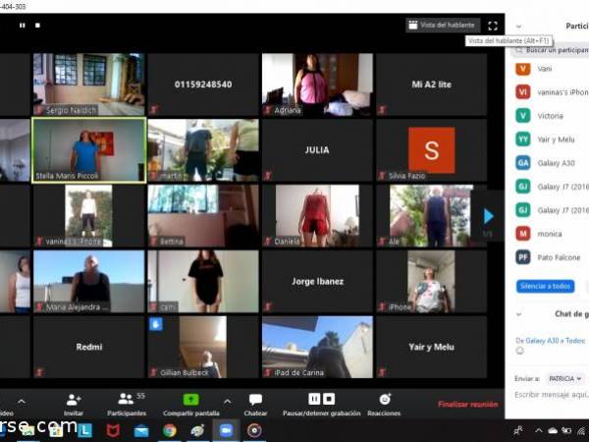
Task: Click the green Compartir pantalla icon
Action: (x=190, y=400)
